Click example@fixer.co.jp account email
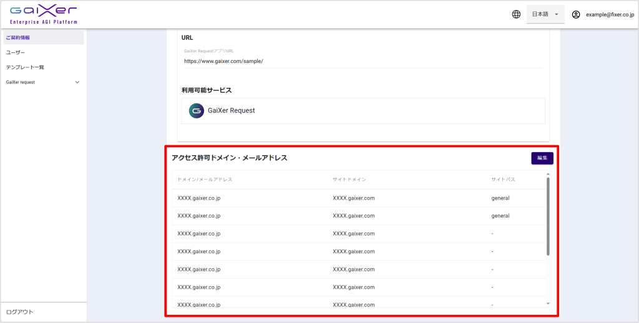The image size is (639, 323). (610, 14)
